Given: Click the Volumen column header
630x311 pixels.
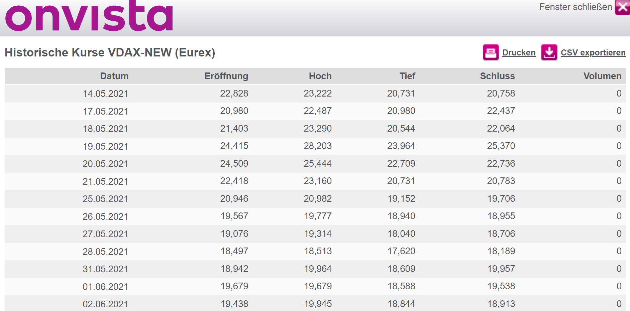Looking at the screenshot, I should tap(602, 76).
